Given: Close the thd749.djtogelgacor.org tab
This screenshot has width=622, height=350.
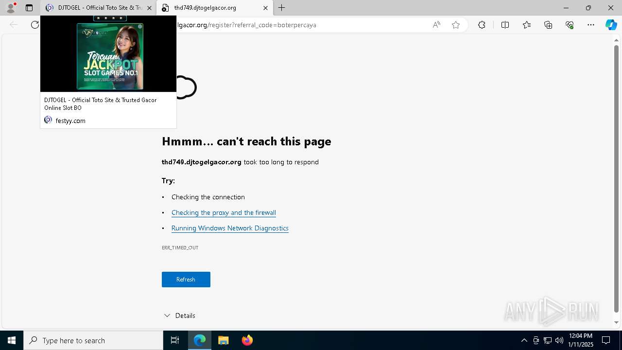Looking at the screenshot, I should click(265, 8).
